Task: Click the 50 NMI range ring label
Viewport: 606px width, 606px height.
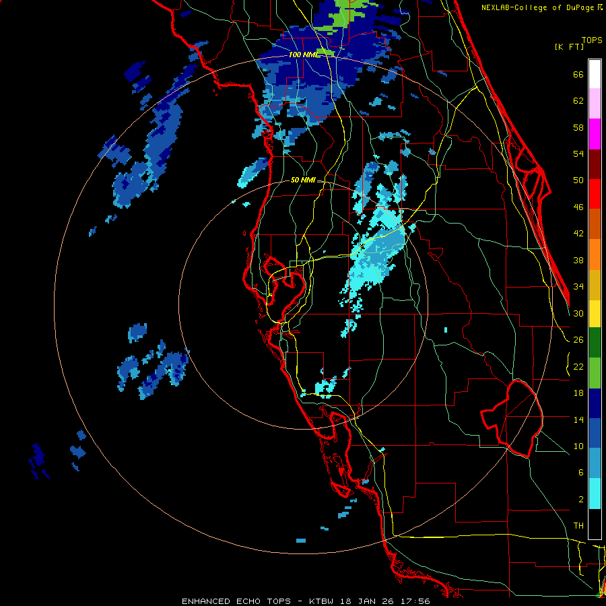Action: coord(303,180)
